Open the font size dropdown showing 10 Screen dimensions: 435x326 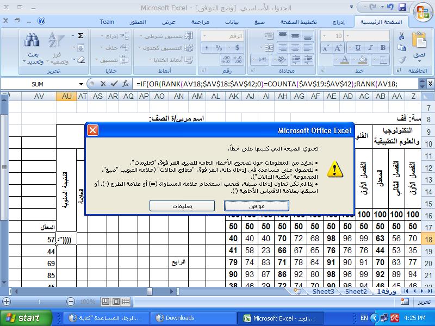[x=324, y=36]
